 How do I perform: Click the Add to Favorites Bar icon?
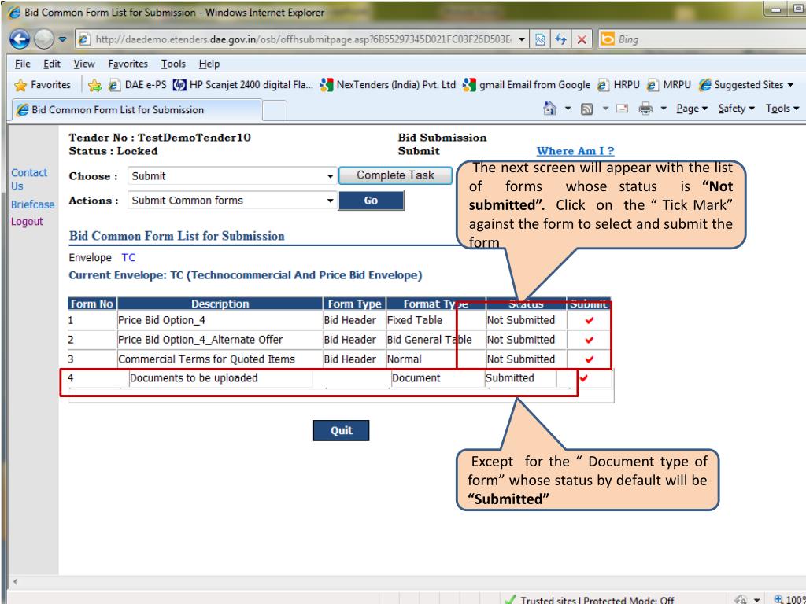click(94, 85)
